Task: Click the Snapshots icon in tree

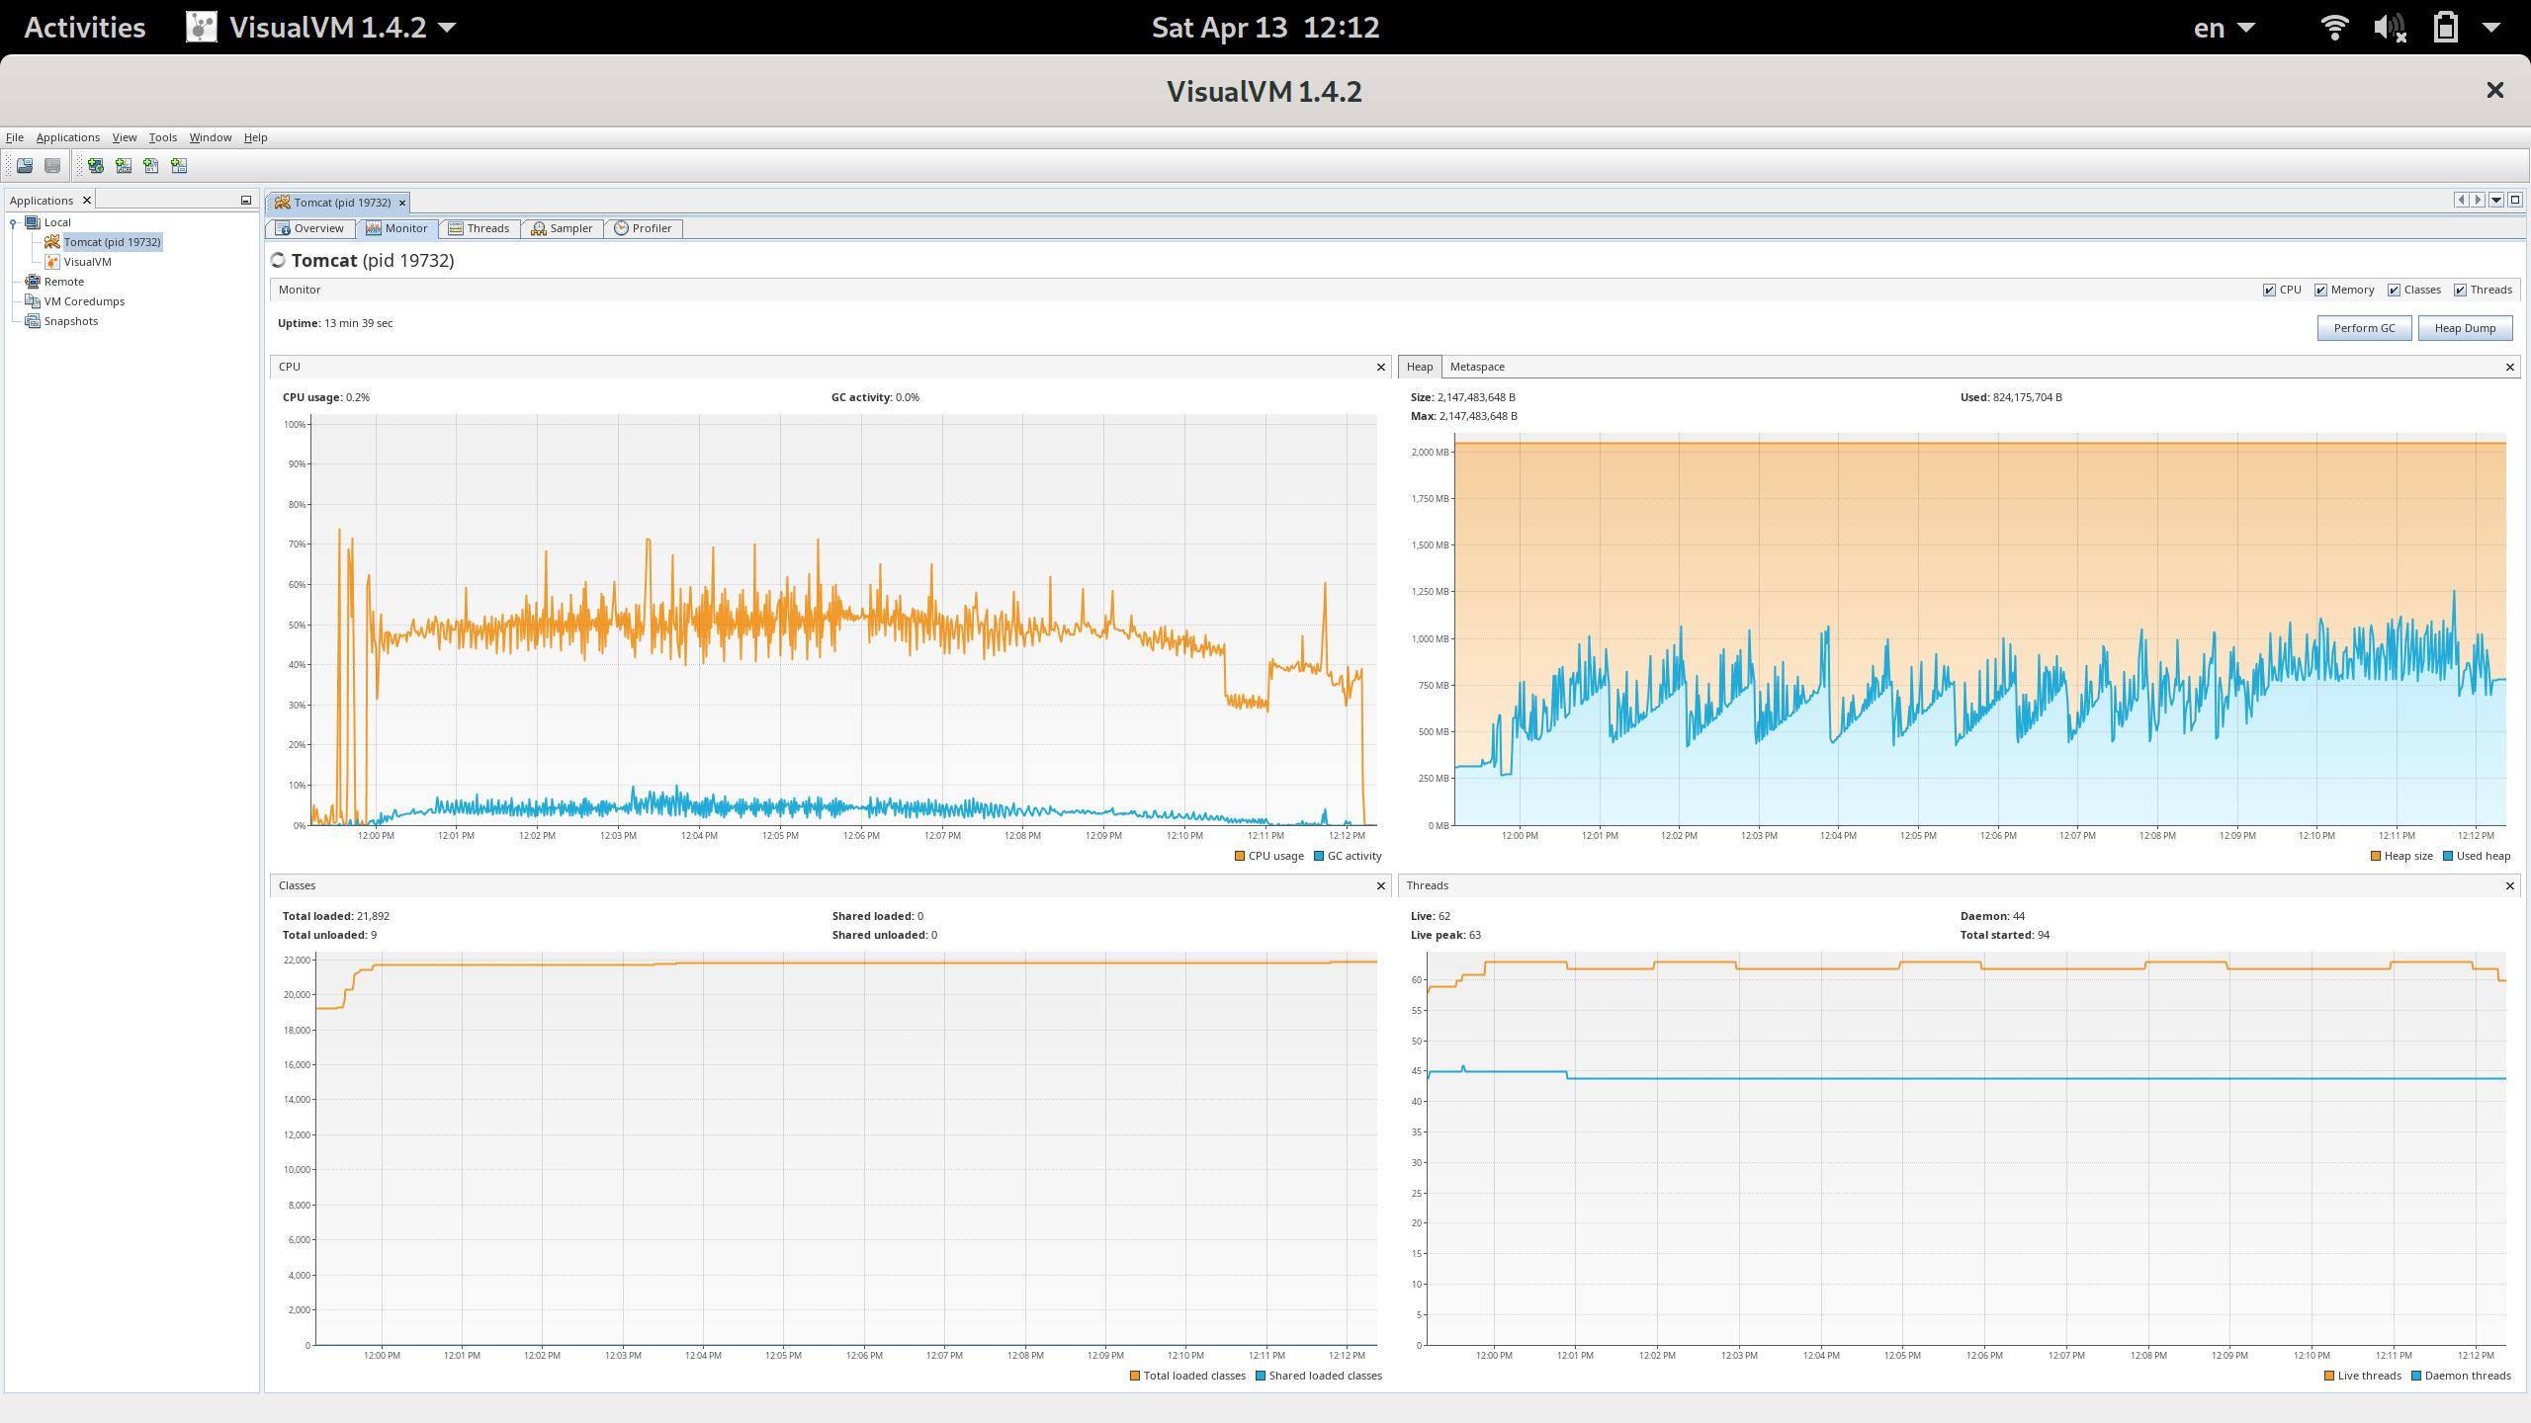Action: click(x=33, y=321)
